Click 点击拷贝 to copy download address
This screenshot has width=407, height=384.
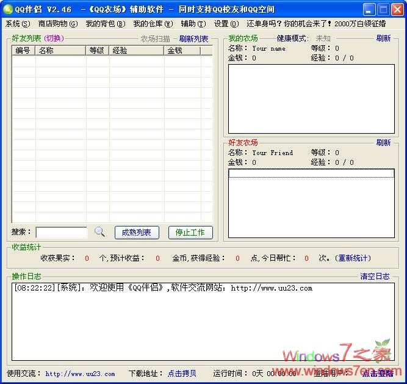tap(182, 374)
